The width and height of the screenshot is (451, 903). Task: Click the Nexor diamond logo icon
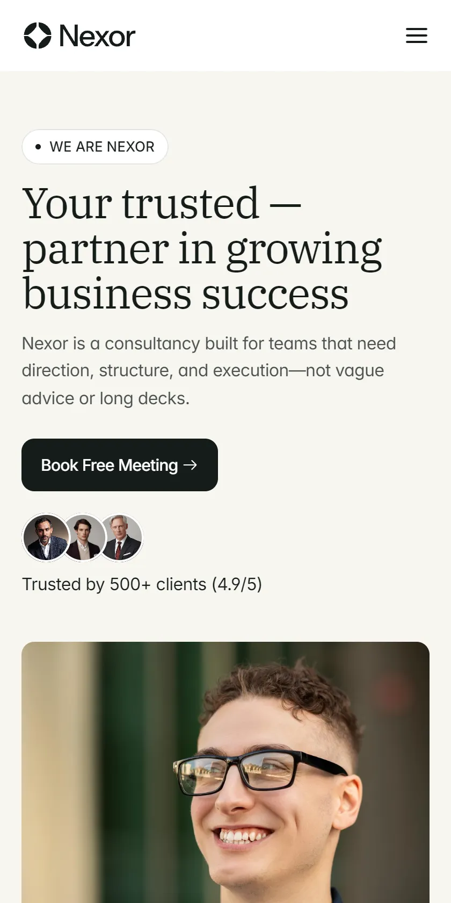click(38, 35)
